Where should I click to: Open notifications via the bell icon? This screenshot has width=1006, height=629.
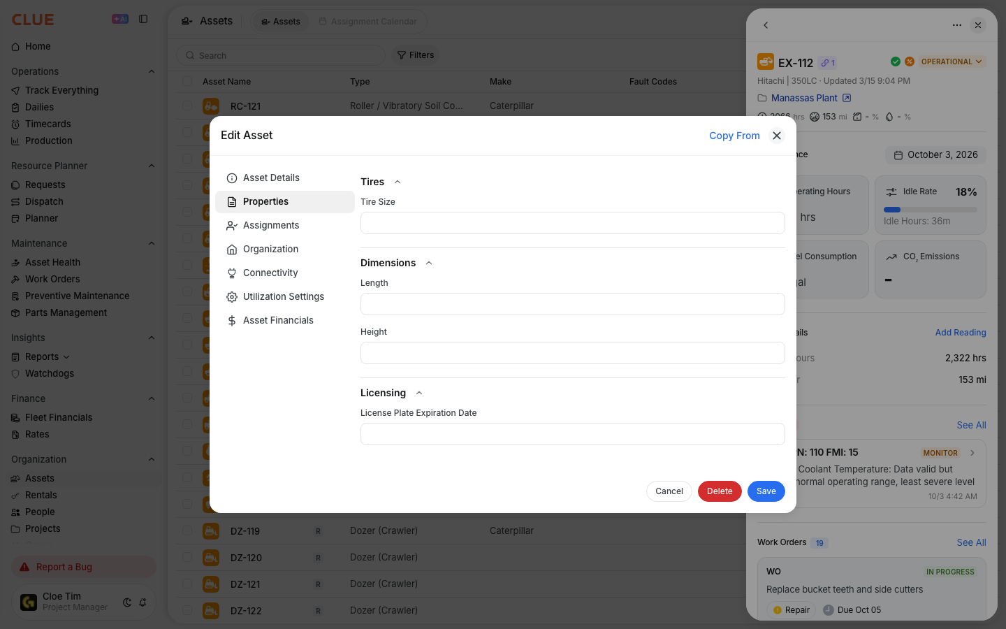(143, 602)
